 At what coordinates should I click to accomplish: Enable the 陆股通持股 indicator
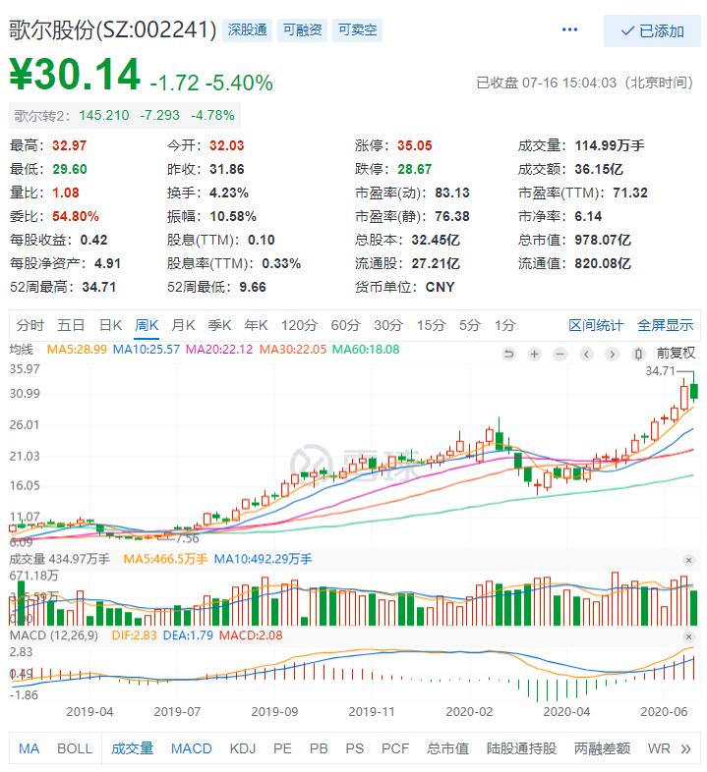click(521, 748)
